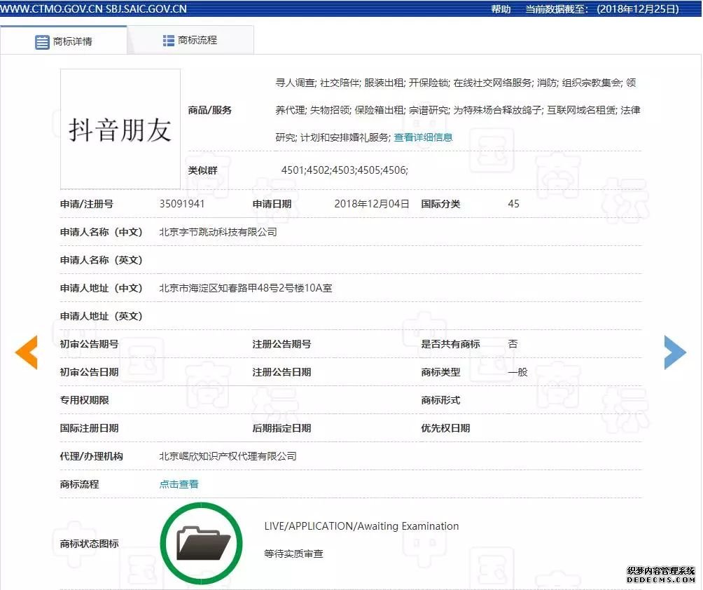
Task: Select the shared trademark value 否
Action: point(513,344)
